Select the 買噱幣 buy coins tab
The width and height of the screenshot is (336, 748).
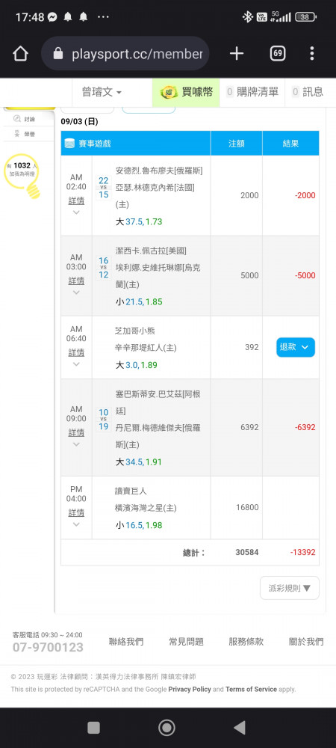(x=186, y=92)
